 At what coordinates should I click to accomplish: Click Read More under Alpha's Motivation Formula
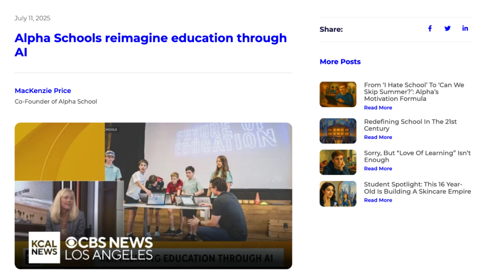(x=378, y=108)
